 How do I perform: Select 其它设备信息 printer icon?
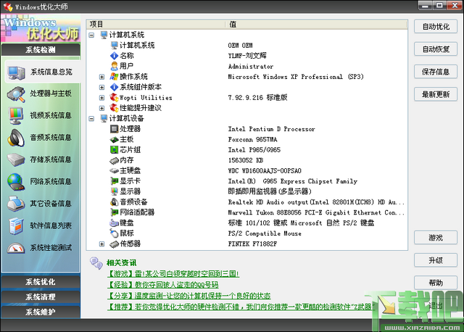(16, 204)
